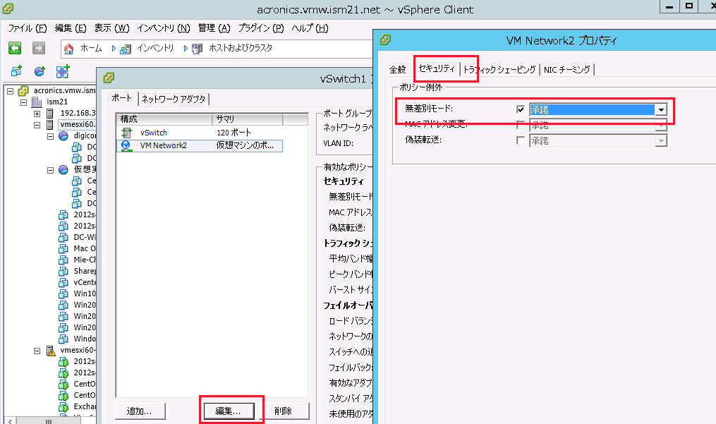Click the 192.168.3 host icon

click(50, 113)
